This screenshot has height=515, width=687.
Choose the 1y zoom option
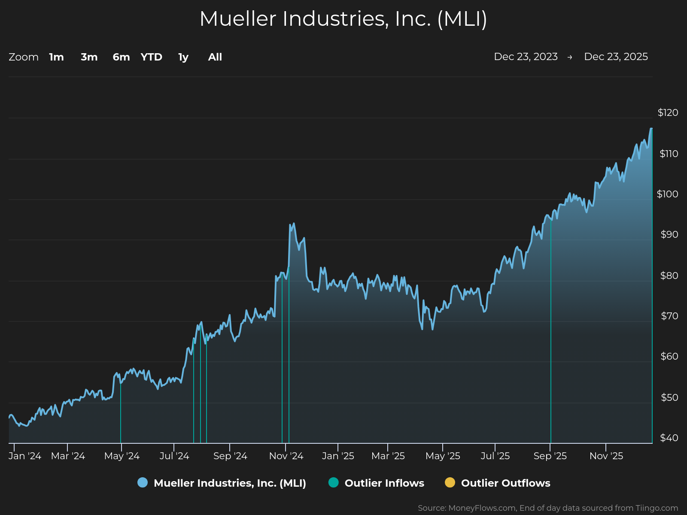pyautogui.click(x=183, y=57)
